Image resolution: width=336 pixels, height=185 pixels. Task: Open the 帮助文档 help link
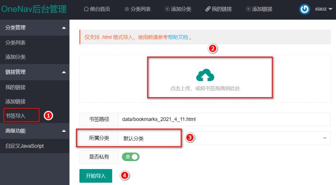pyautogui.click(x=178, y=37)
